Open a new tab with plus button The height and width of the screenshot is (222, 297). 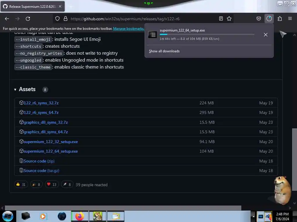tap(71, 6)
